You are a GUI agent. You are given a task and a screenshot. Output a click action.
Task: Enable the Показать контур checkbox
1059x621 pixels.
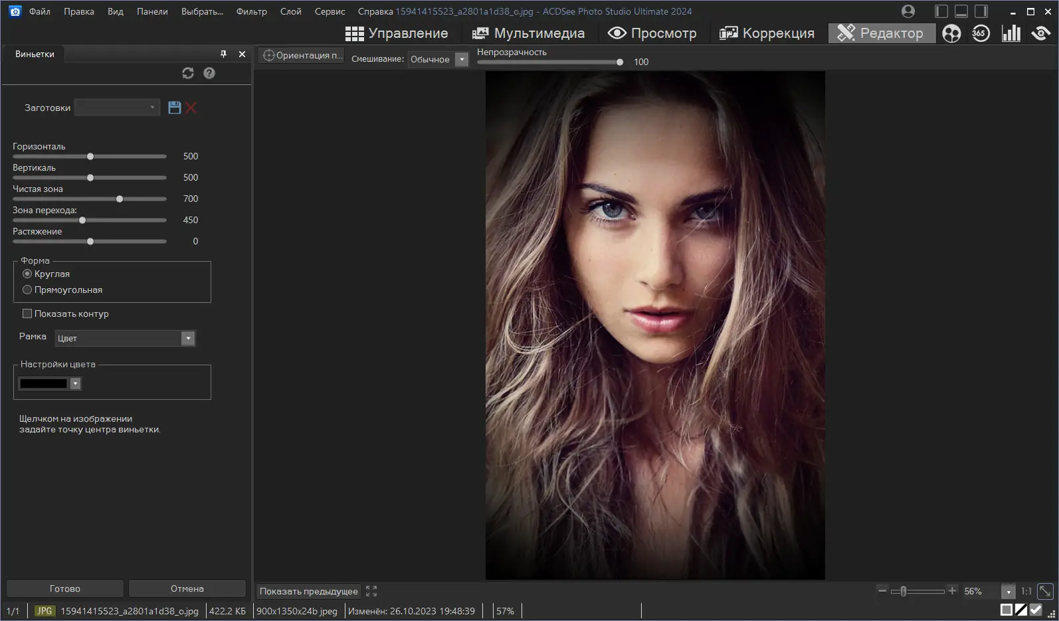(27, 313)
